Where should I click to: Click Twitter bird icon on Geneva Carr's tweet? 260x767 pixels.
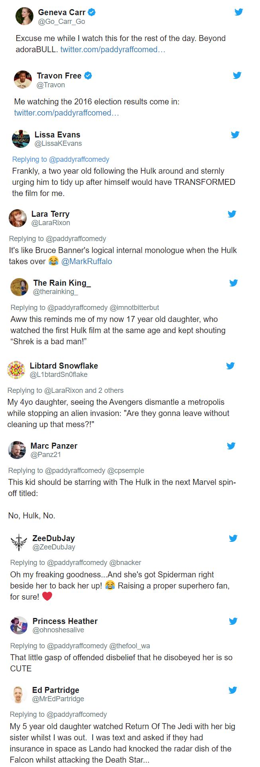tap(238, 12)
